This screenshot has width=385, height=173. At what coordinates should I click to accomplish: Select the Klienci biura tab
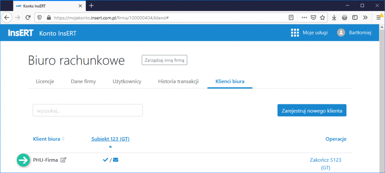click(230, 81)
